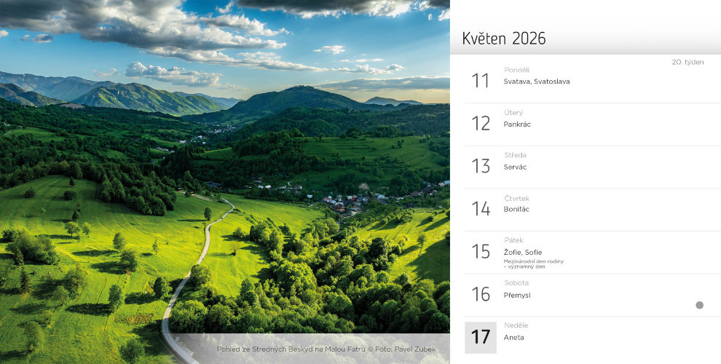Select date number 16
The image size is (721, 364).
click(481, 294)
